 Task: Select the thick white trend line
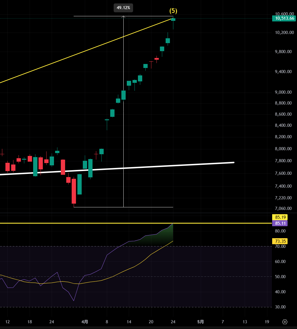pyautogui.click(x=171, y=165)
